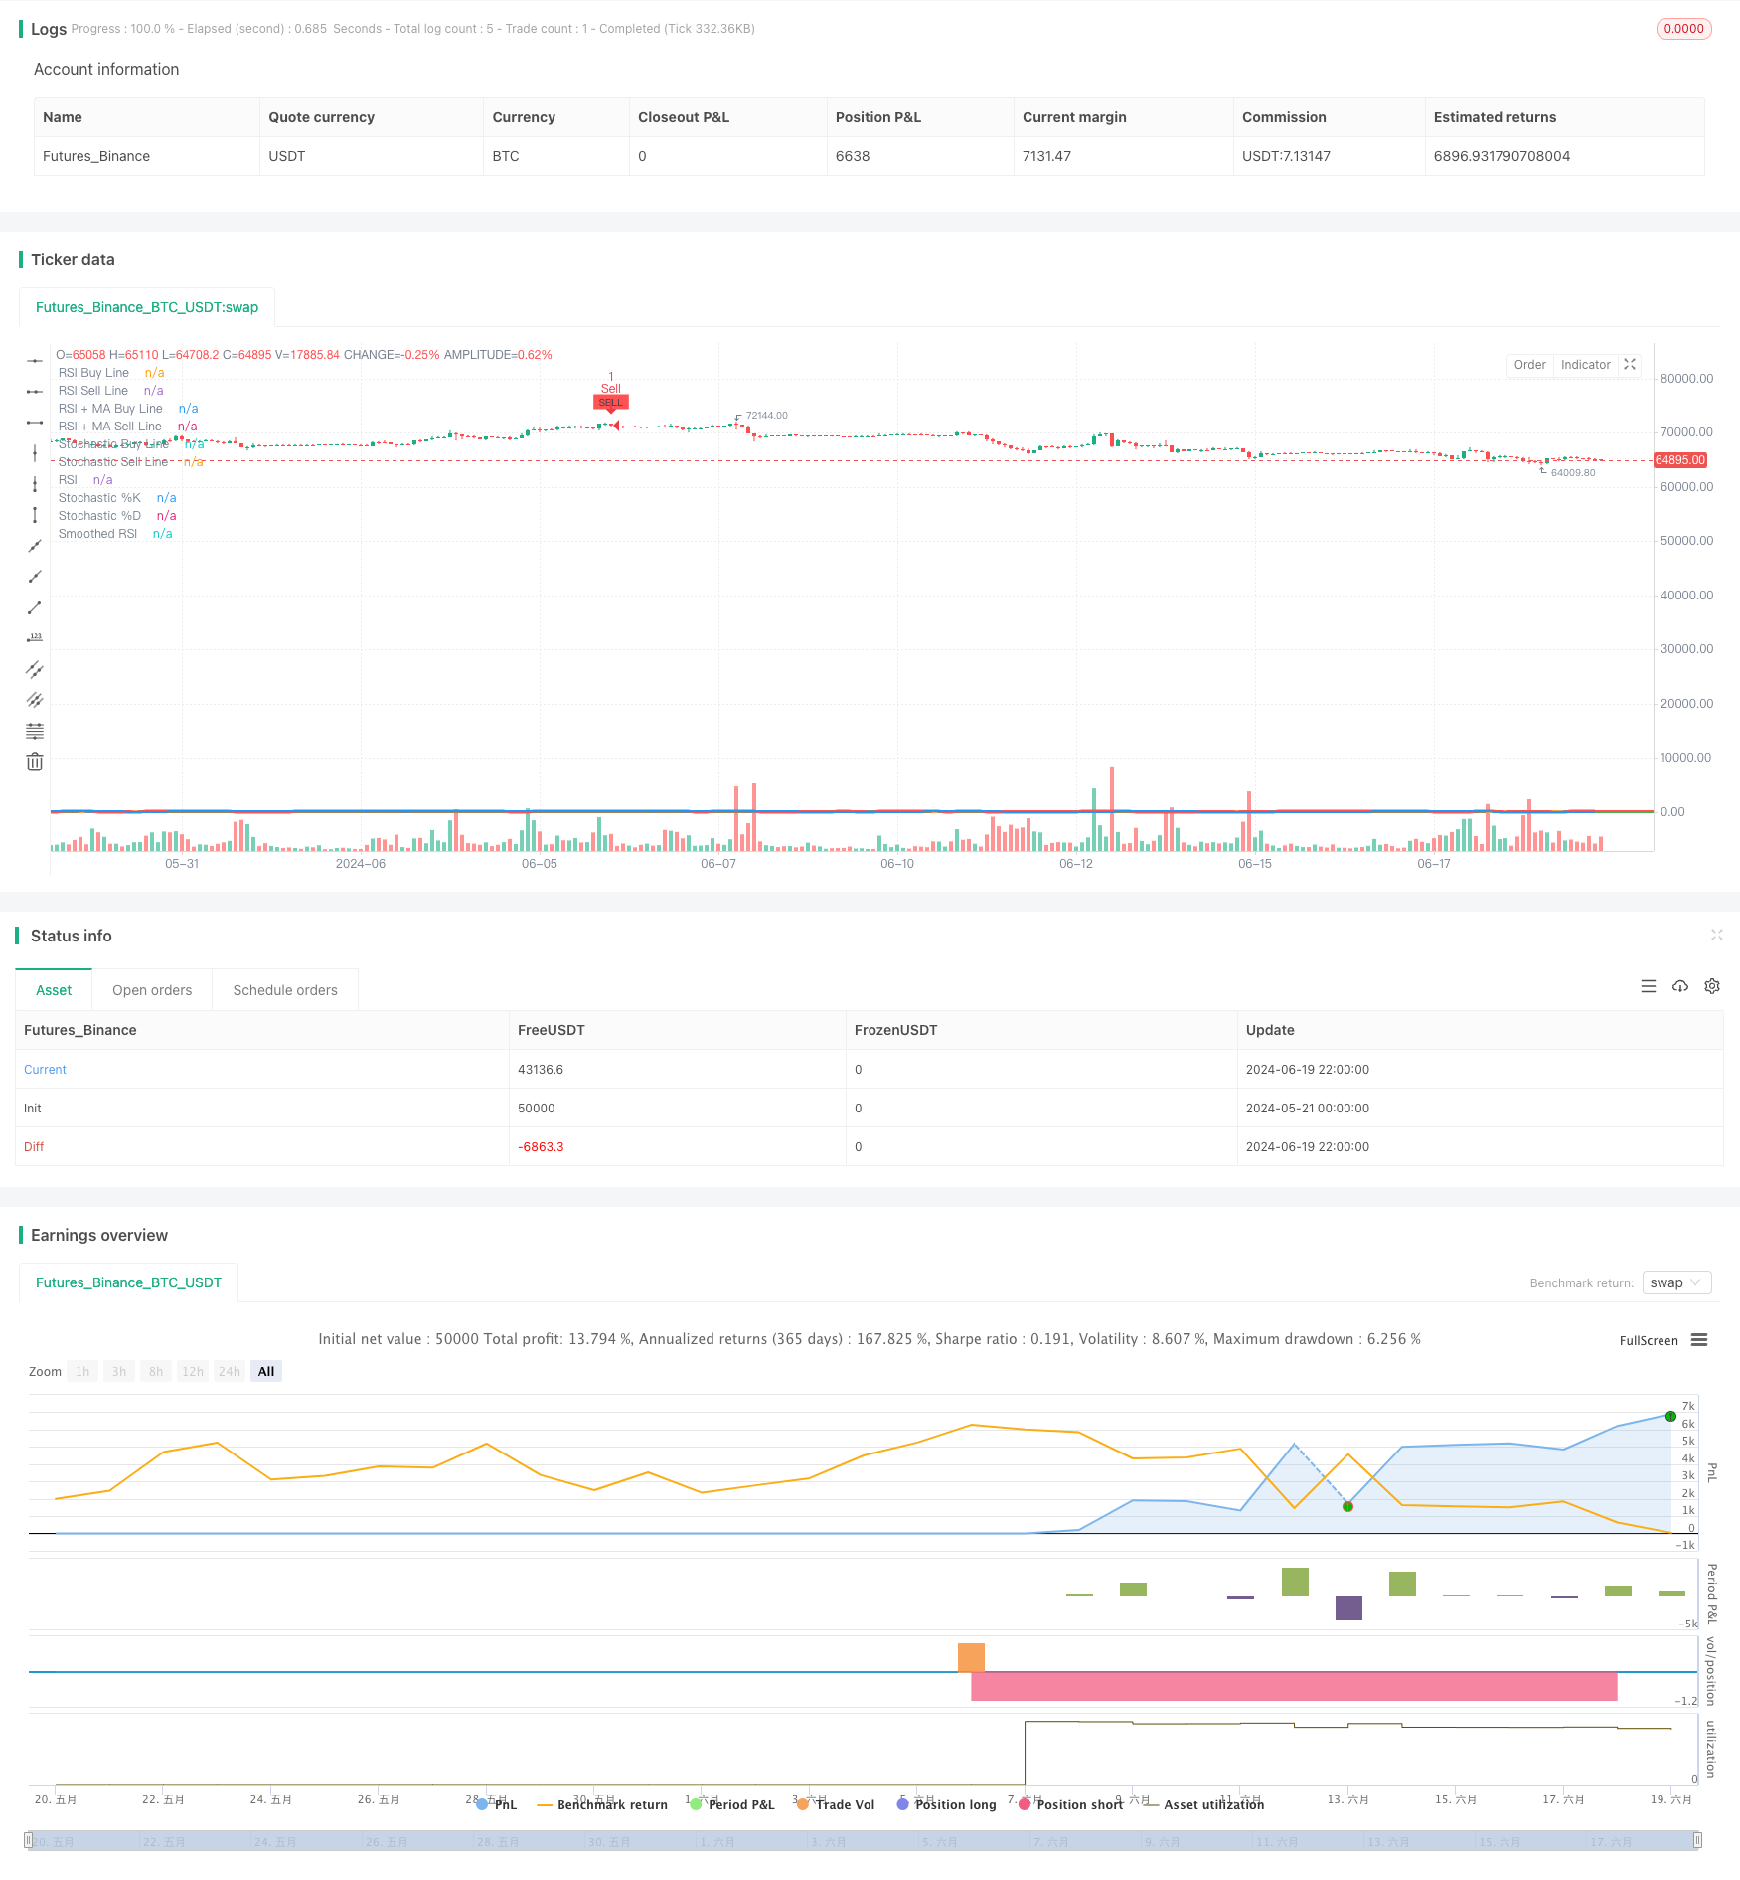This screenshot has width=1740, height=1880.
Task: Open the Indicator panel on the chart
Action: pos(1585,365)
